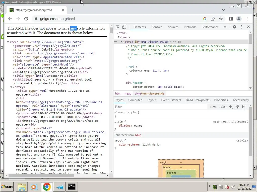Open media player taskbar icon
Screen dimensions: 257x192
click(34, 186)
